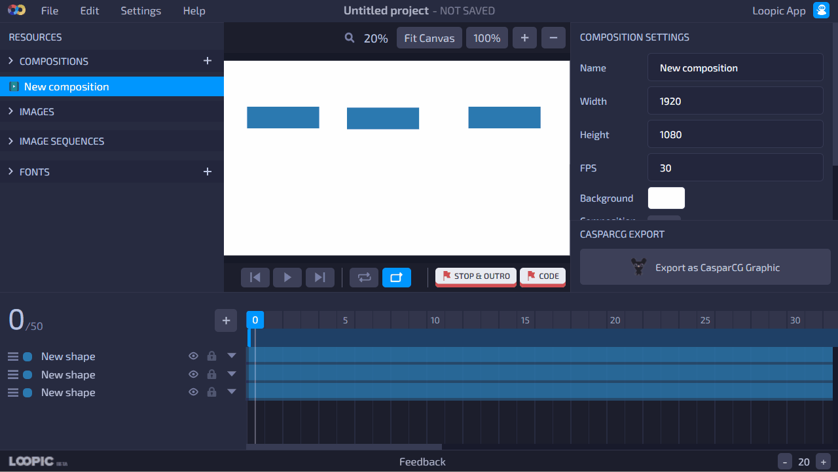Jump to the first frame
Screen dimensions: 838x472
click(x=255, y=278)
